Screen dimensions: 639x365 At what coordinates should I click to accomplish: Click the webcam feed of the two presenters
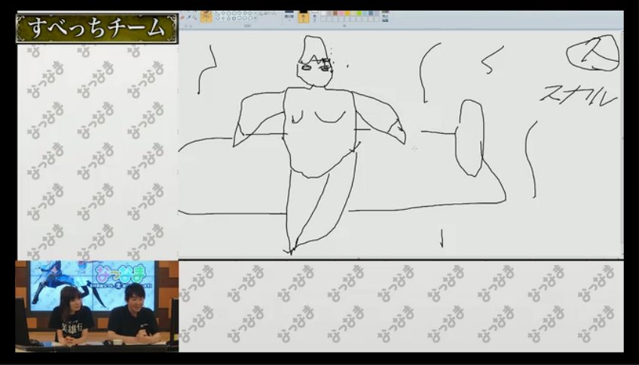tap(97, 306)
